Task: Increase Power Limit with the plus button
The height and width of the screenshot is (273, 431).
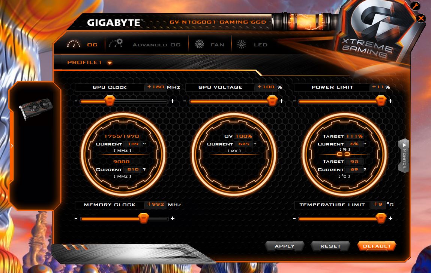Action: point(390,101)
